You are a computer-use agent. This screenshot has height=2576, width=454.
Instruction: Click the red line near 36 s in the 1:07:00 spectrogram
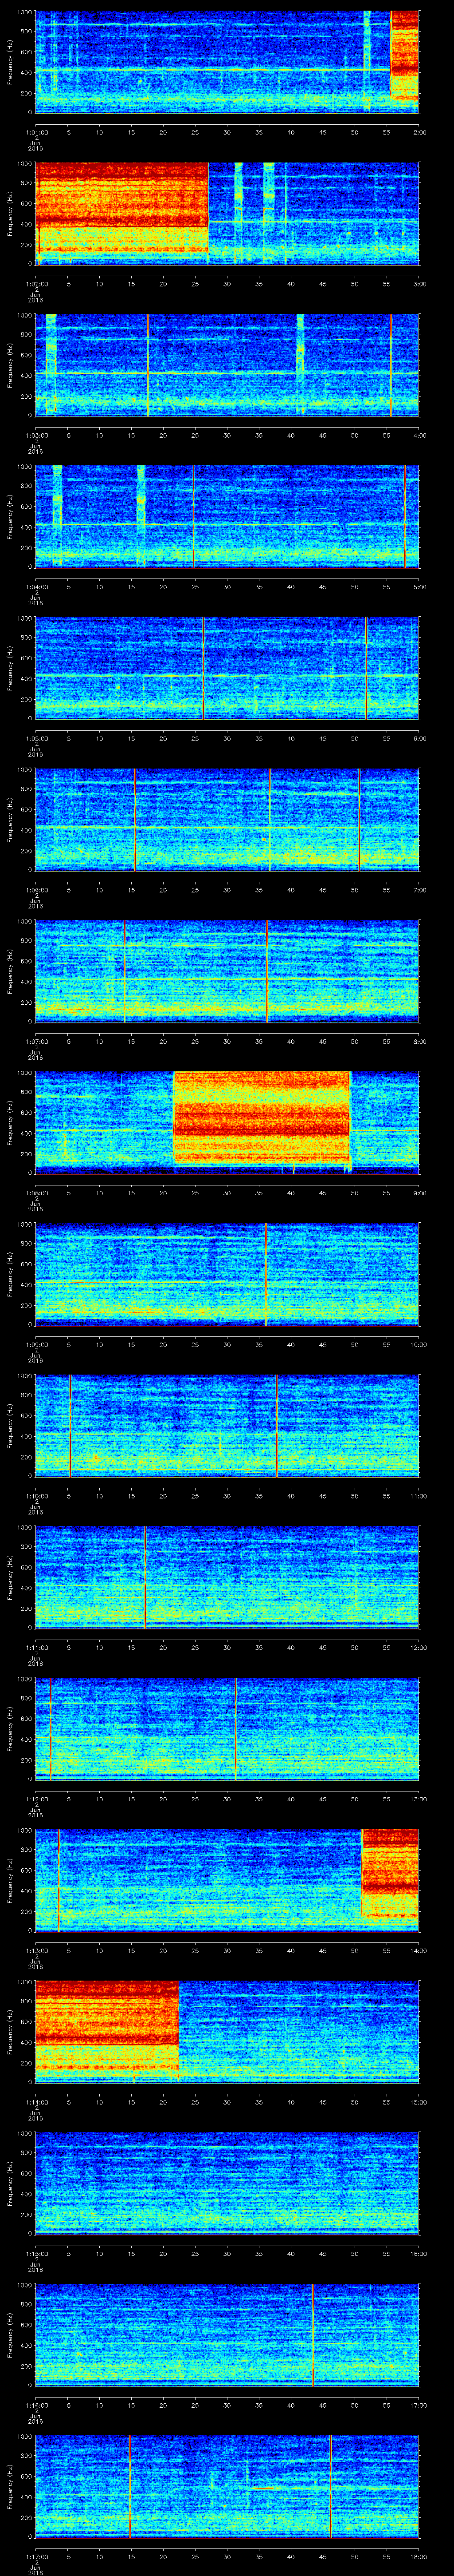click(267, 971)
